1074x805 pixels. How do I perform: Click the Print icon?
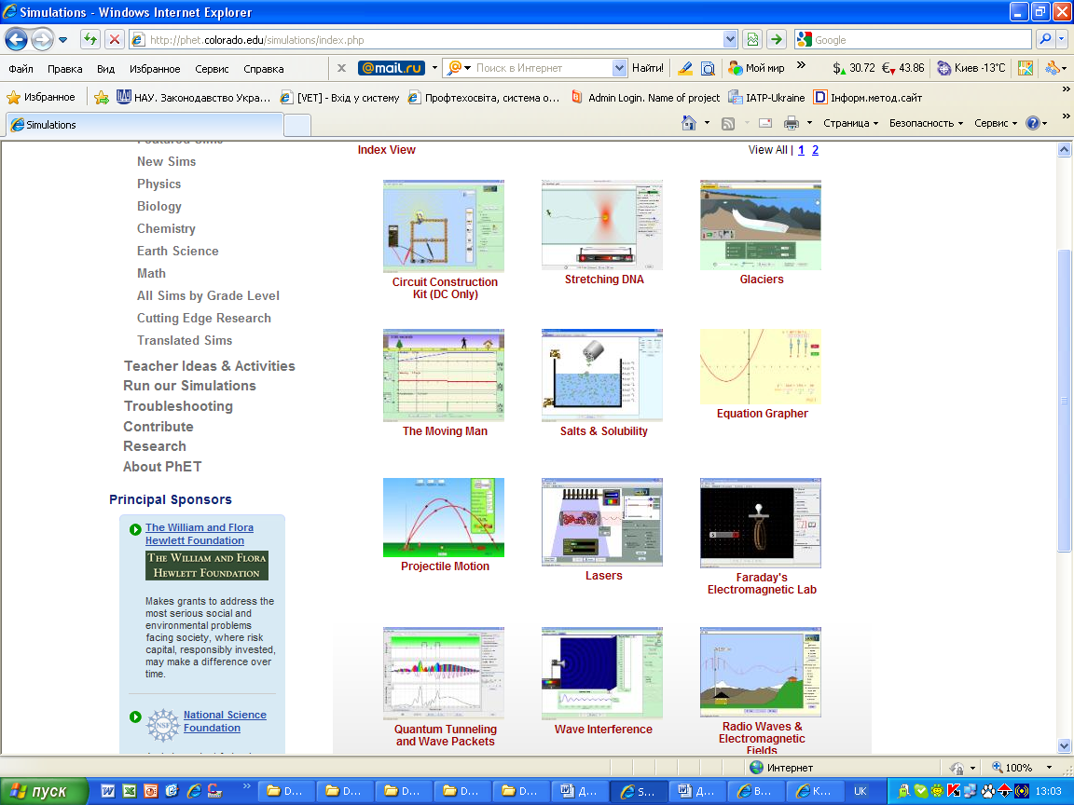pos(792,123)
